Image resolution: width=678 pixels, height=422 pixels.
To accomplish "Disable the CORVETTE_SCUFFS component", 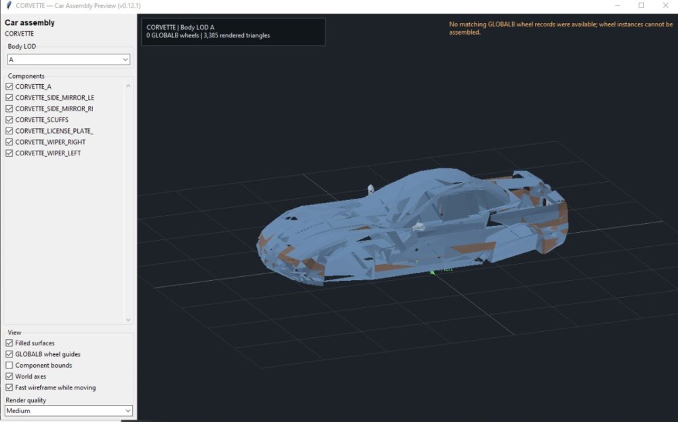I will tap(9, 120).
